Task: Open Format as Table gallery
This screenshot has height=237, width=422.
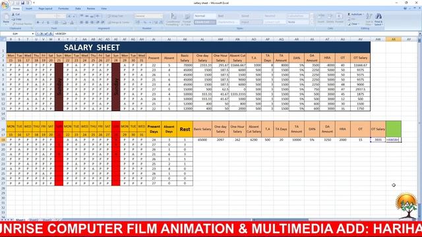Action: 187,19
